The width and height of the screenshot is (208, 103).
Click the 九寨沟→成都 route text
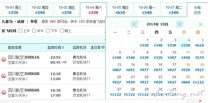click(x=13, y=21)
